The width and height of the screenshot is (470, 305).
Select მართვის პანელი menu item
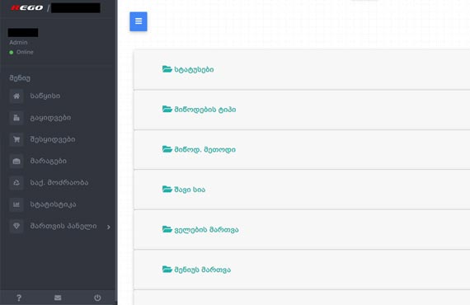tap(63, 226)
